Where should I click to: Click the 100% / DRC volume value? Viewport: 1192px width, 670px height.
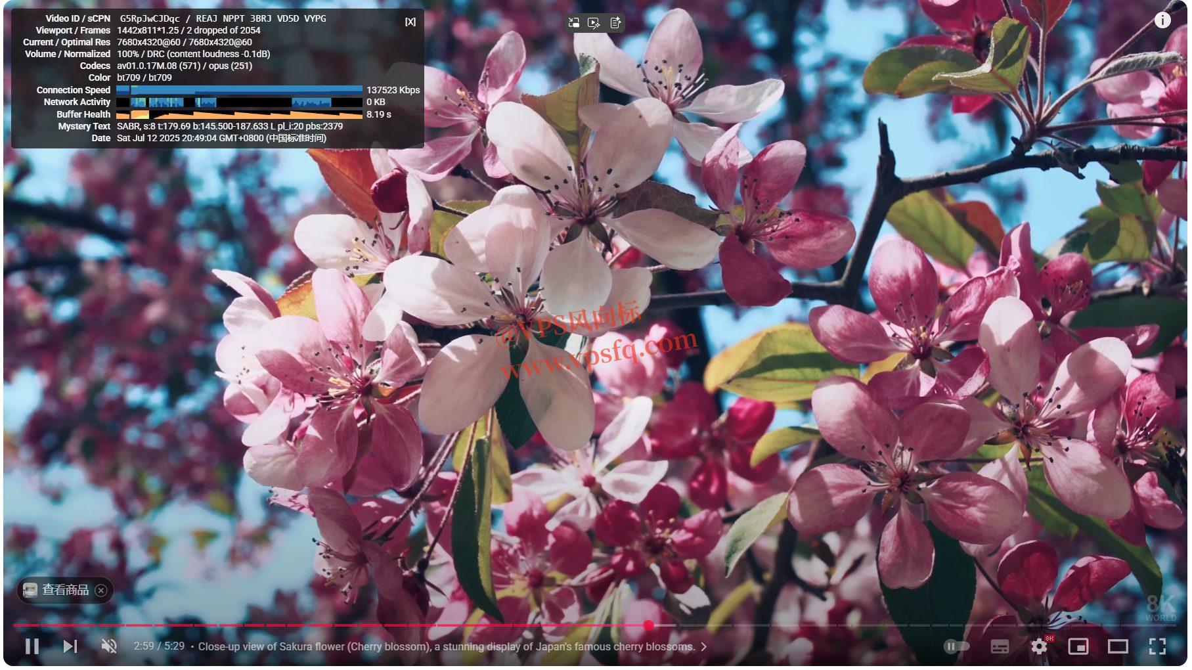194,54
